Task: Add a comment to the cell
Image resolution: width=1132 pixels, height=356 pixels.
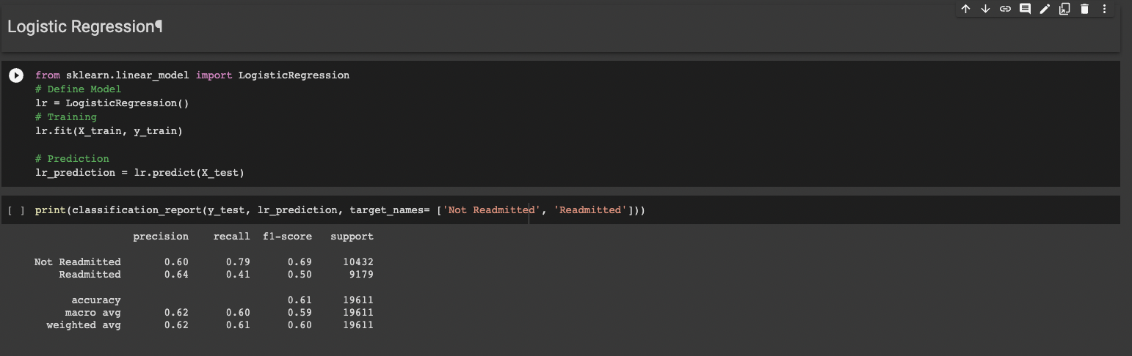Action: click(1025, 9)
